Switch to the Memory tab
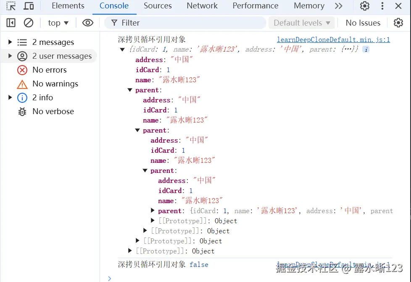The image size is (411, 282). tap(309, 6)
